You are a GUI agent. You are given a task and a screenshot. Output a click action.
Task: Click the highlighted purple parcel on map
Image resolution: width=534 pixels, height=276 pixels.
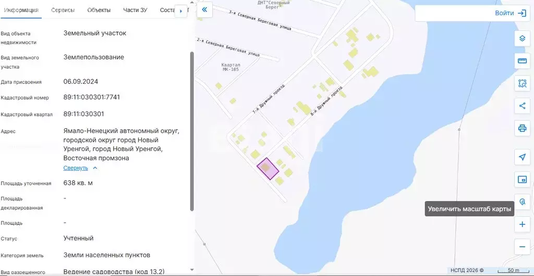pos(268,169)
